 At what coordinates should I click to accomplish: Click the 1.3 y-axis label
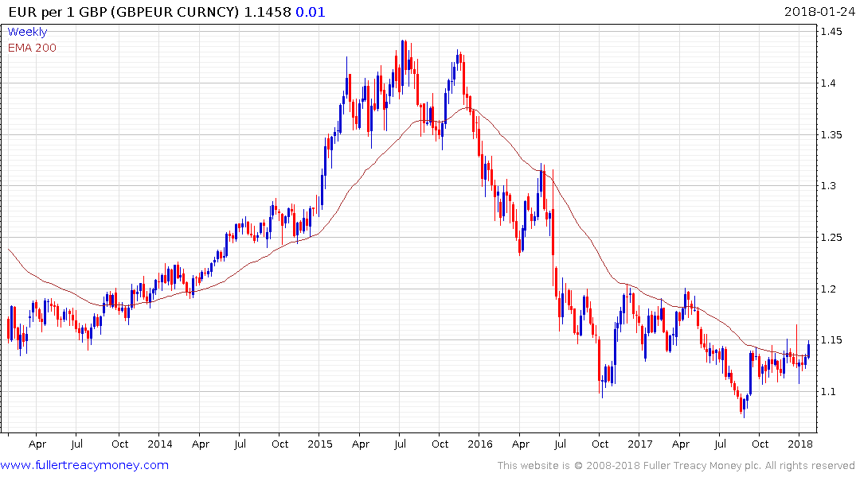828,186
